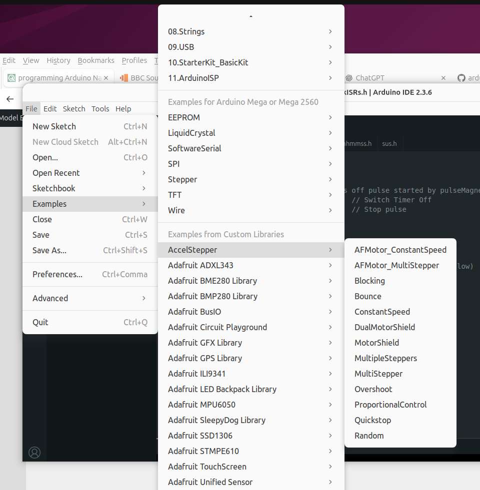
Task: Expand the Stepper examples
Action: (x=251, y=179)
